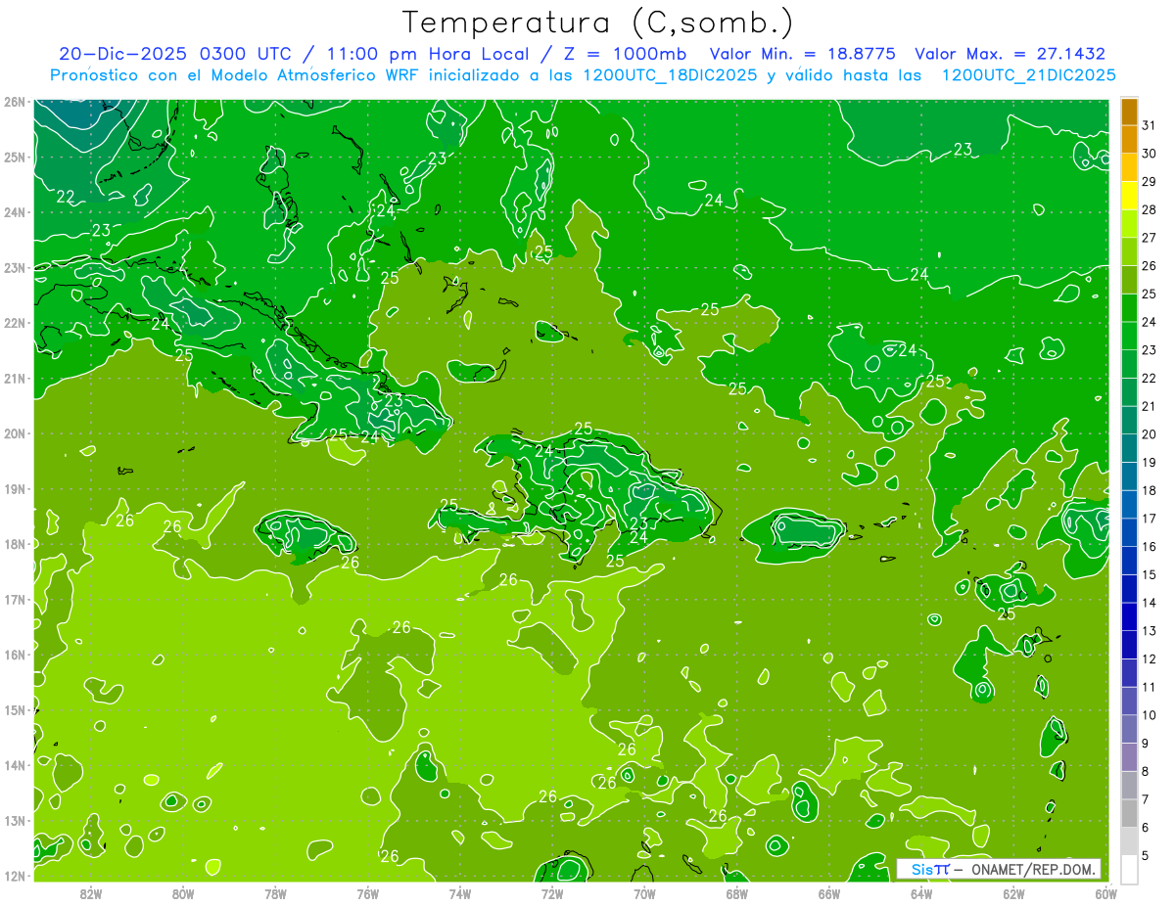
Task: Click the 76W longitude axis label
Action: [x=367, y=892]
